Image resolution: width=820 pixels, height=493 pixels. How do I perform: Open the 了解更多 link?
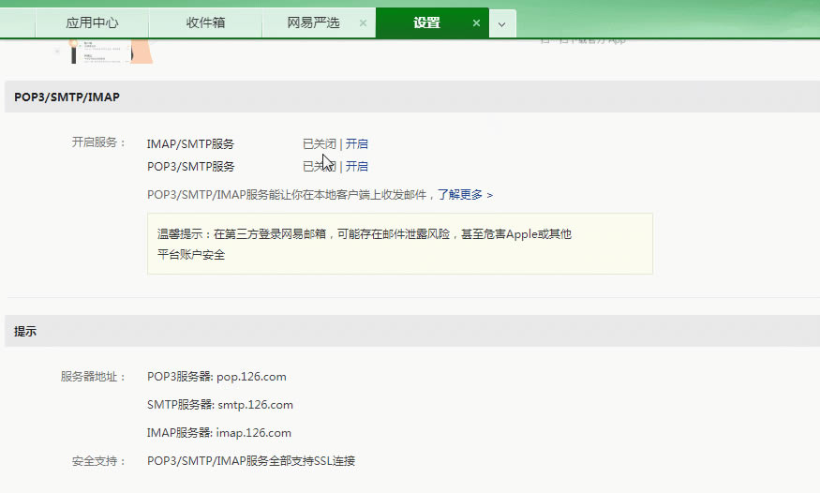click(x=460, y=195)
